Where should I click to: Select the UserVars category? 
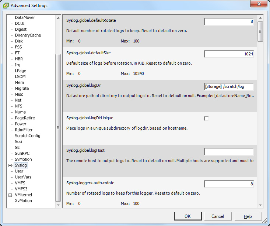[x=23, y=177]
